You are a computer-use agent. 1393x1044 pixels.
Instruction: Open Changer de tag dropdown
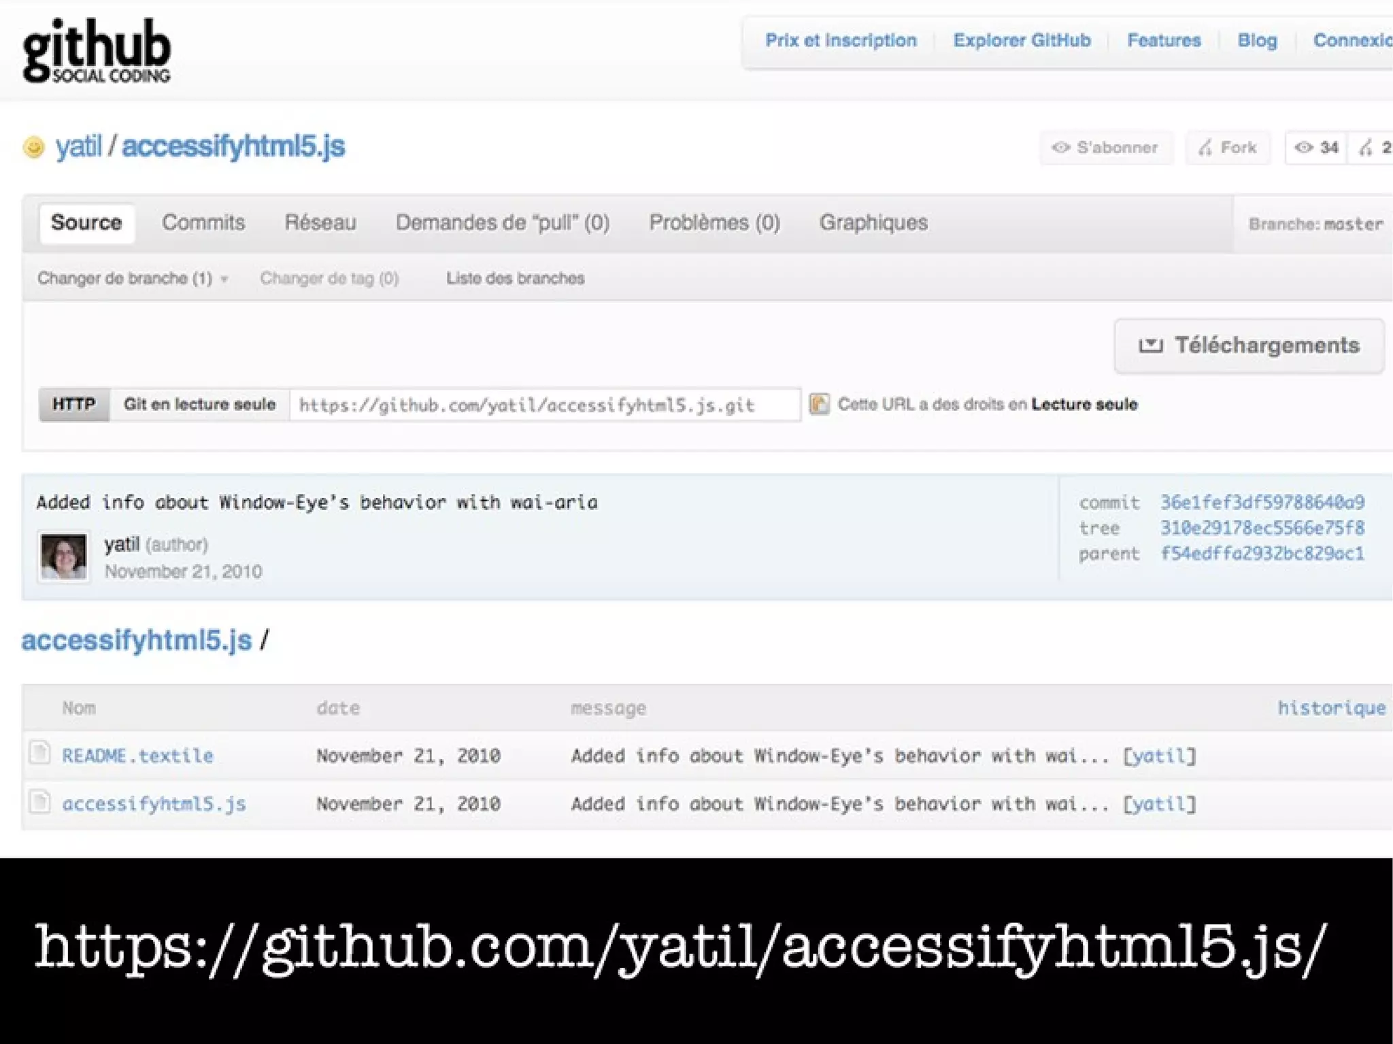point(329,278)
